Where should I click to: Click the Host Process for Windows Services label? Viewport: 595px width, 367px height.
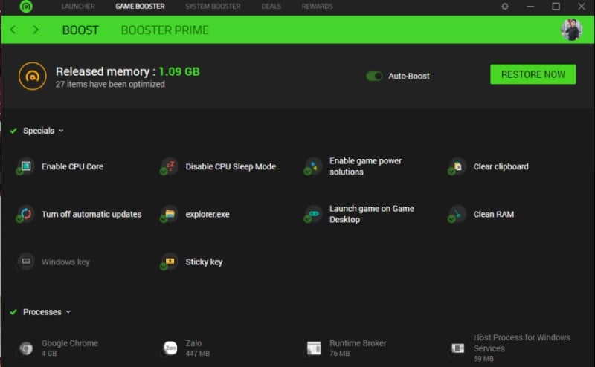click(522, 342)
